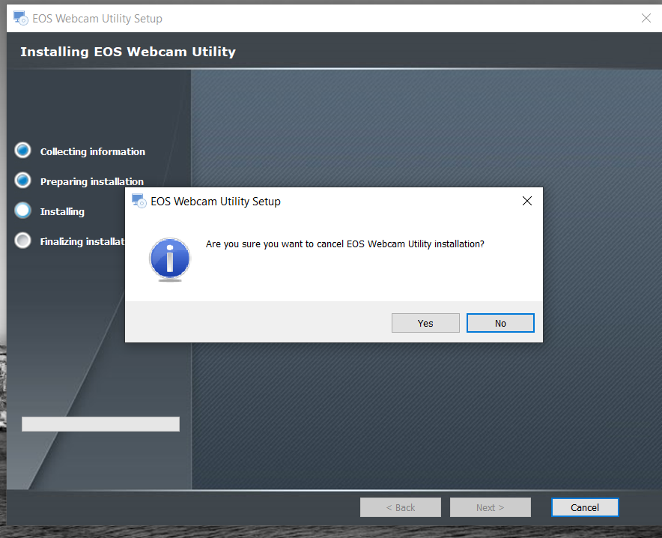
Task: Click the Finalizing installation step indicator
Action: pos(23,241)
